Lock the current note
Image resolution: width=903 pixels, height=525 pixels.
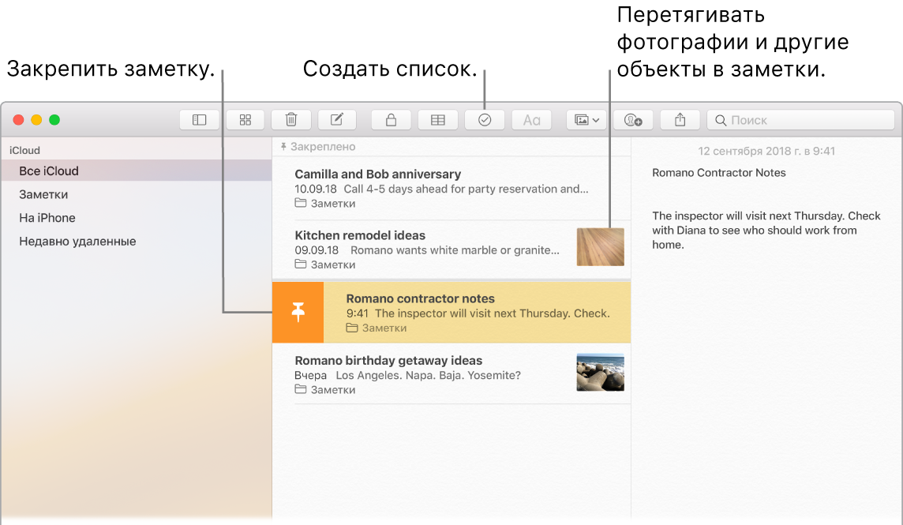[x=391, y=119]
